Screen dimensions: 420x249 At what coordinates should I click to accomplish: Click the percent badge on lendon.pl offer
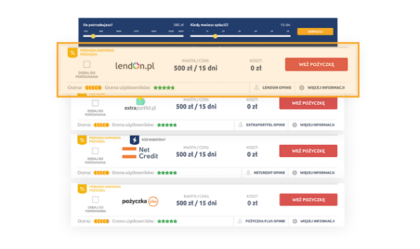[72, 52]
